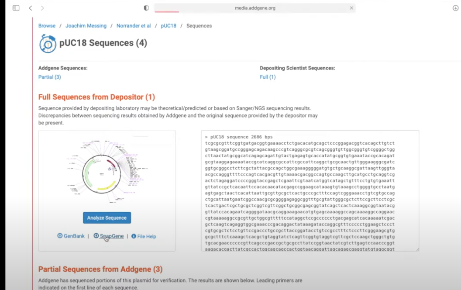Click the File Help info icon
The width and height of the screenshot is (461, 290).
coord(134,236)
